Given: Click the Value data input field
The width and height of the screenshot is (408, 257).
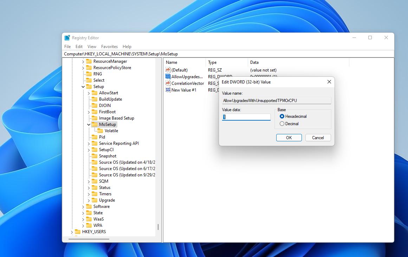Looking at the screenshot, I should click(x=246, y=117).
